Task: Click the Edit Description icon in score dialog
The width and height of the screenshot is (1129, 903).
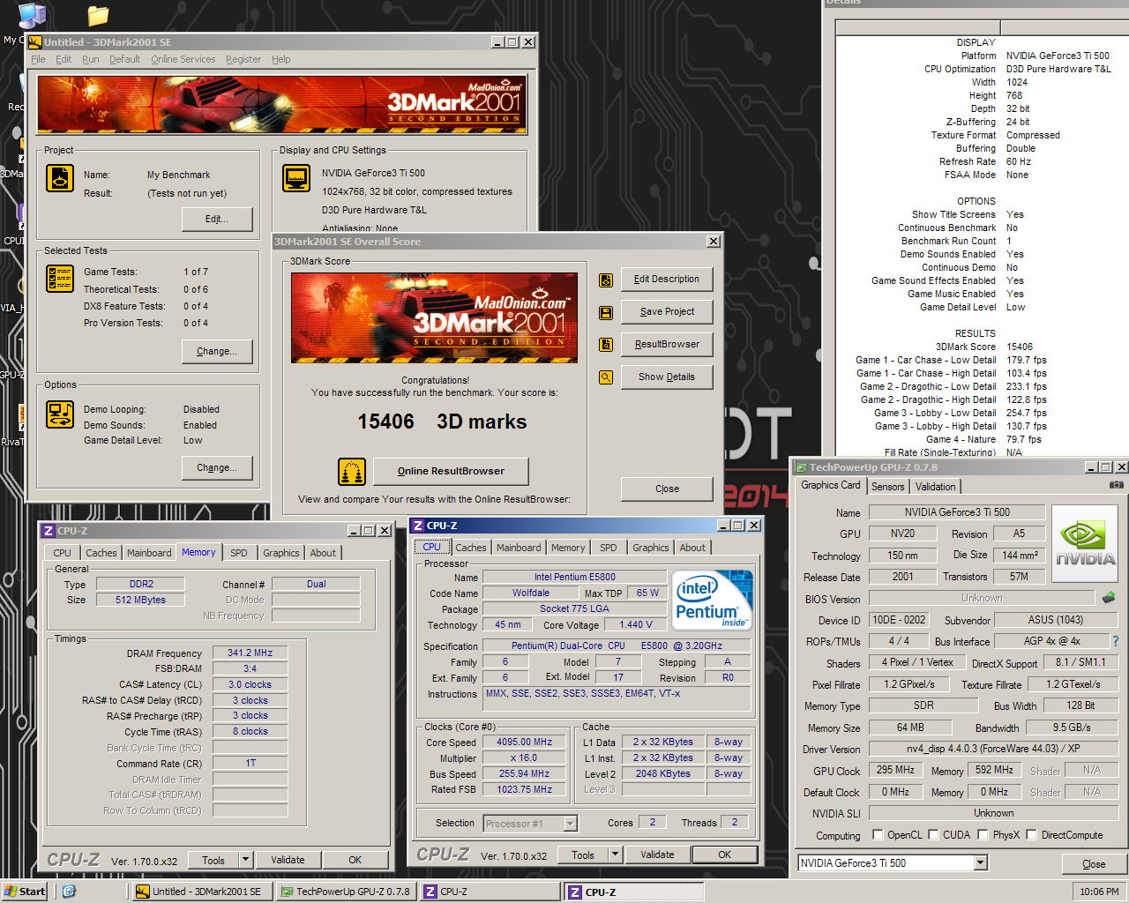Action: pos(606,280)
